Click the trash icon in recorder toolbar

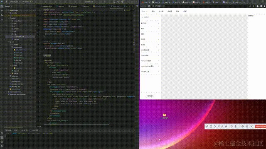click(236, 126)
